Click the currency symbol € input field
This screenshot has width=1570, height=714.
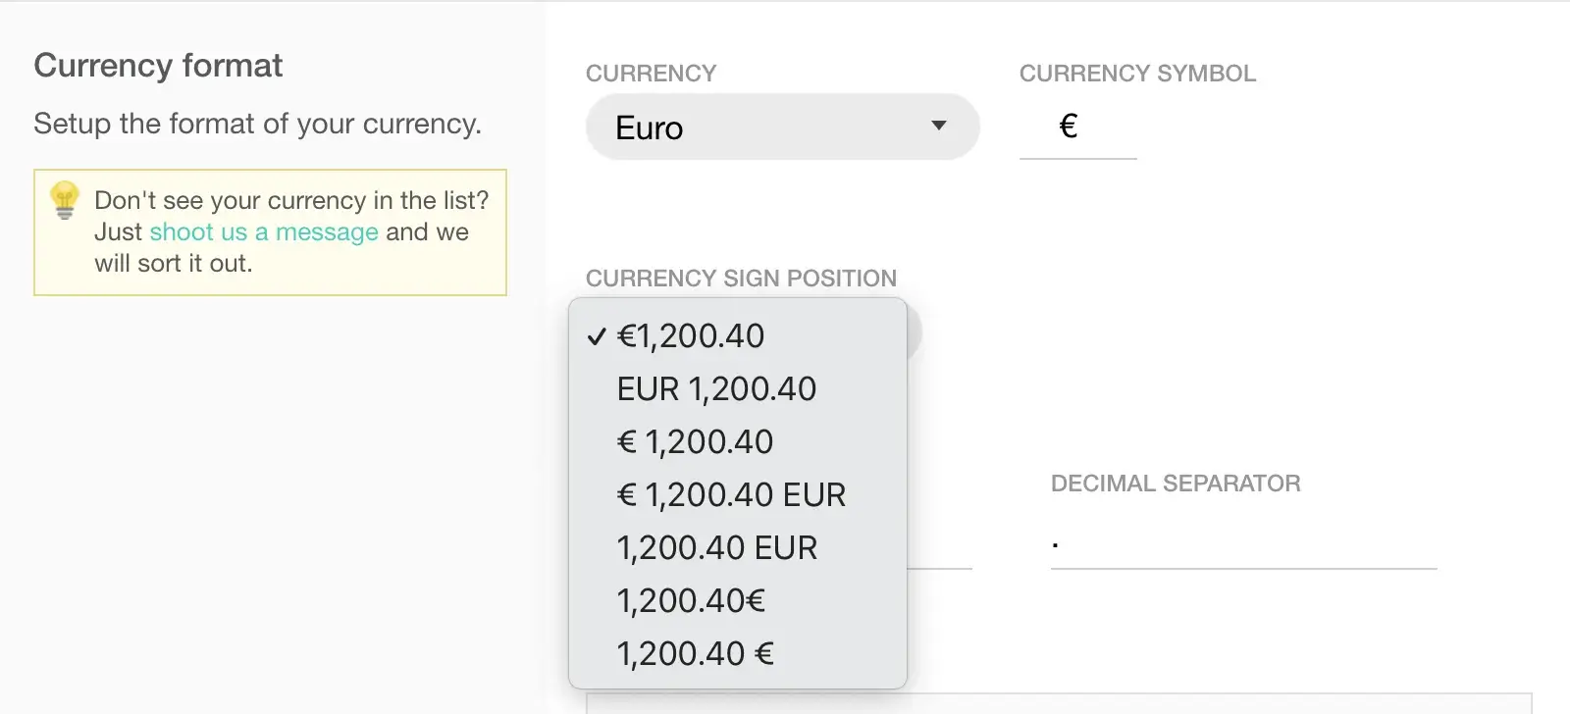[x=1077, y=127]
